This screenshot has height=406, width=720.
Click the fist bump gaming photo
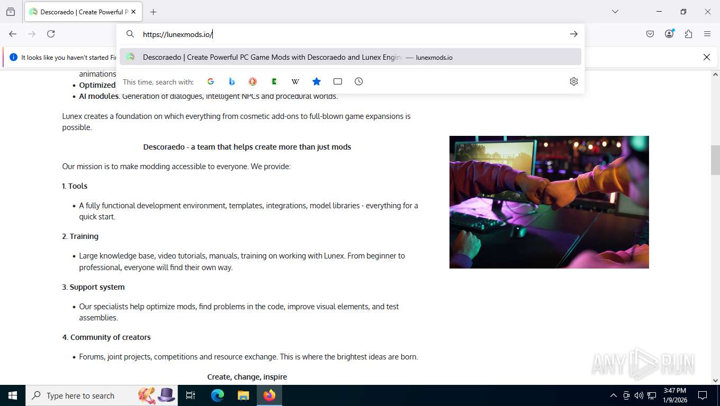549,202
